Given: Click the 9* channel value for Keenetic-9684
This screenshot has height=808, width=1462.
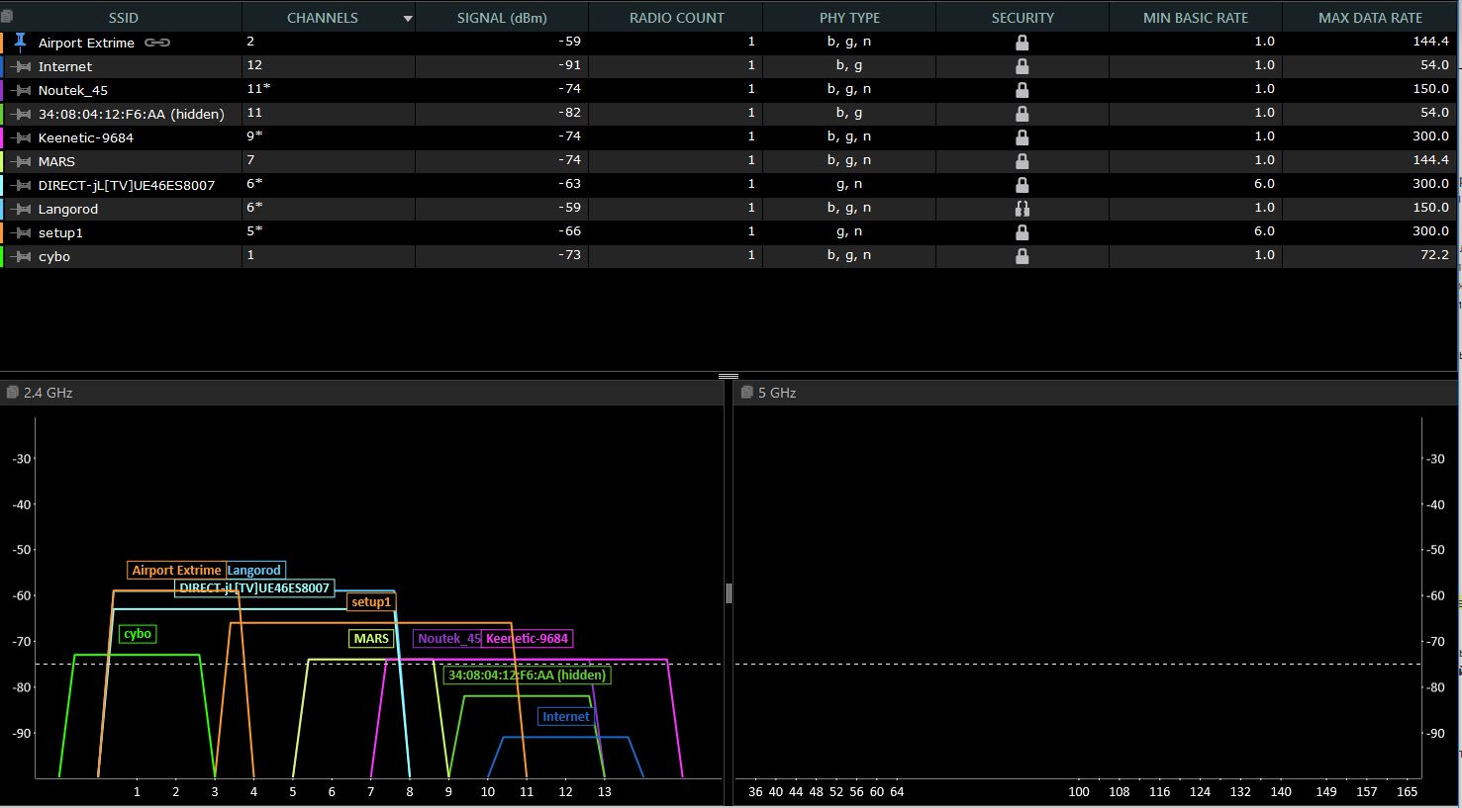Looking at the screenshot, I should pos(254,136).
